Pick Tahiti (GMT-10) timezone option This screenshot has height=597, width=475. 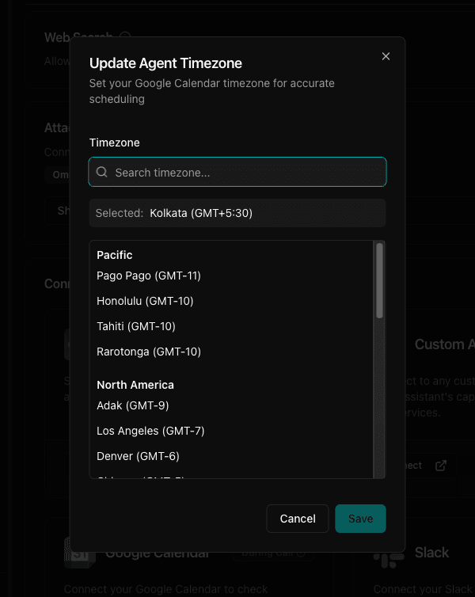click(136, 326)
